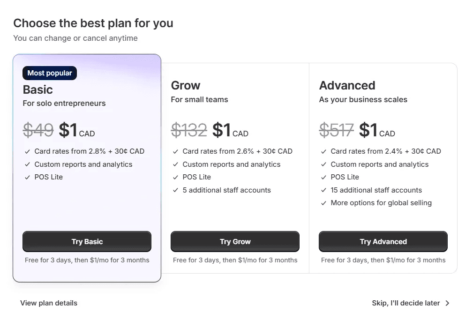Click the Try Basic button
Viewport: 473px width, 327px height.
tap(87, 241)
